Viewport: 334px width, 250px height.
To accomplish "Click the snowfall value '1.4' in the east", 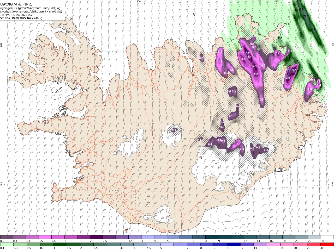I will click(319, 85).
